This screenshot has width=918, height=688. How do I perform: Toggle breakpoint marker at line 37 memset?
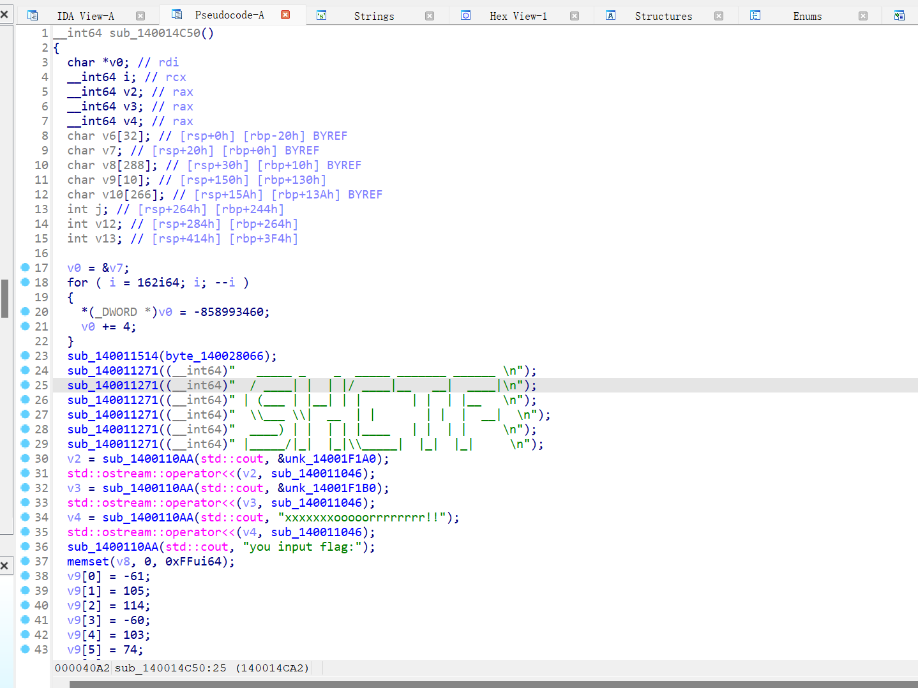(x=26, y=561)
